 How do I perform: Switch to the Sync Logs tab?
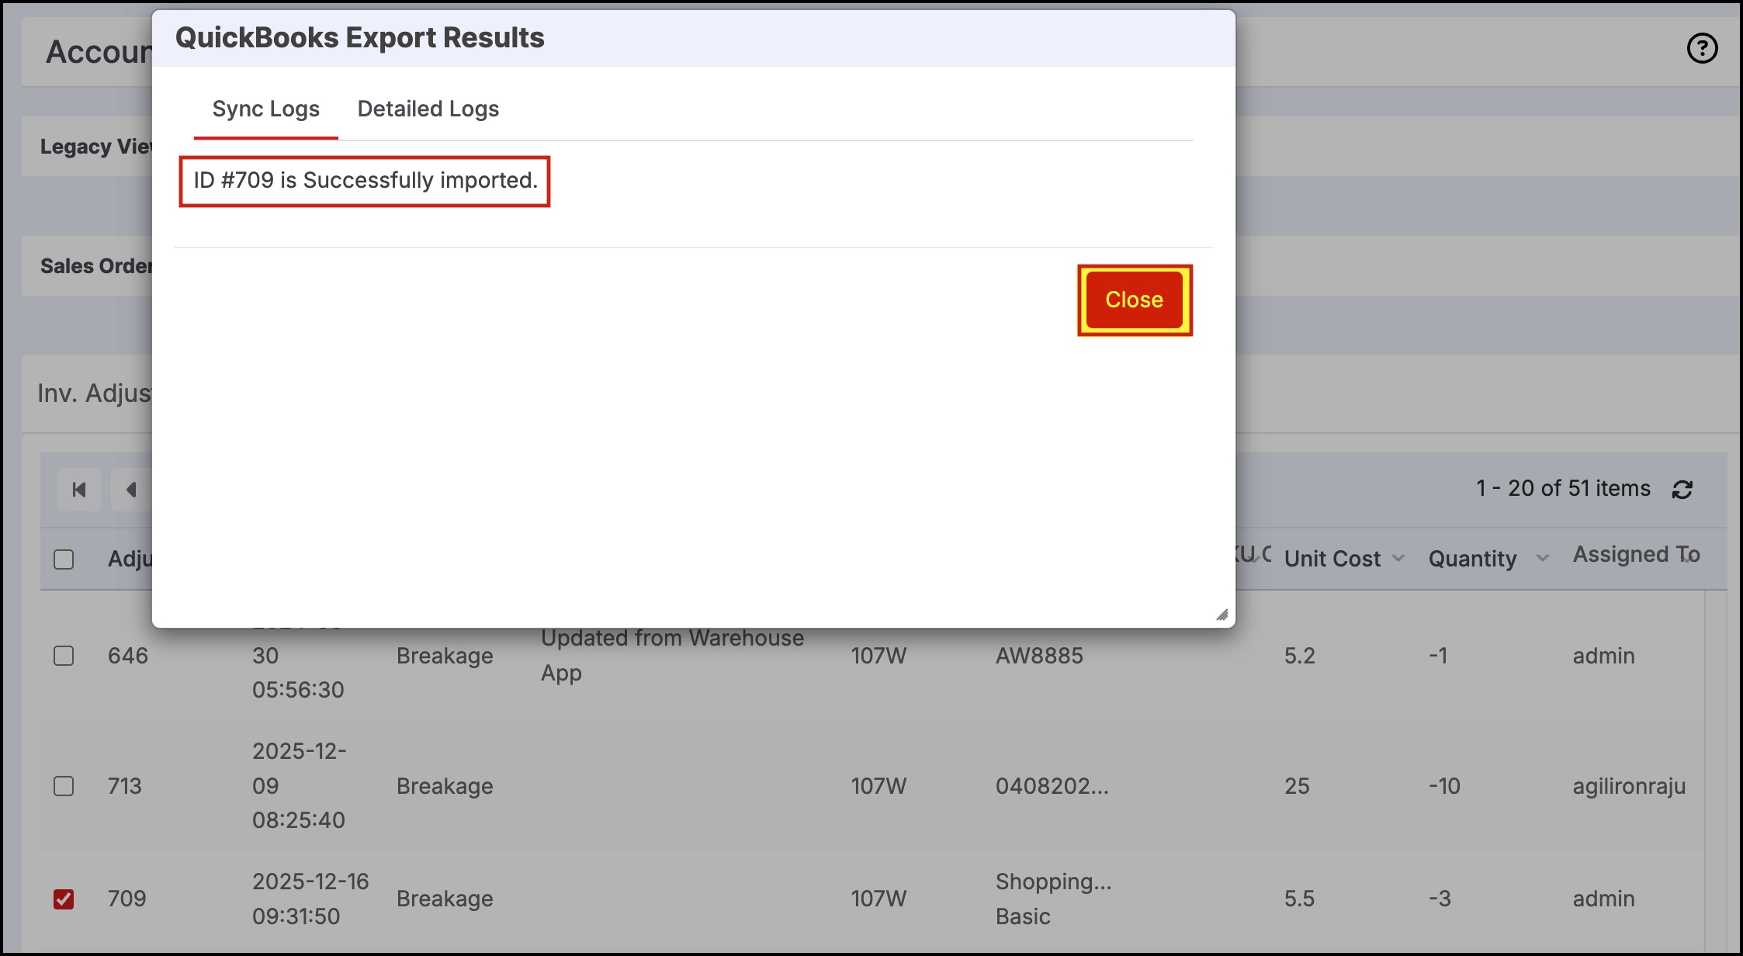click(265, 109)
